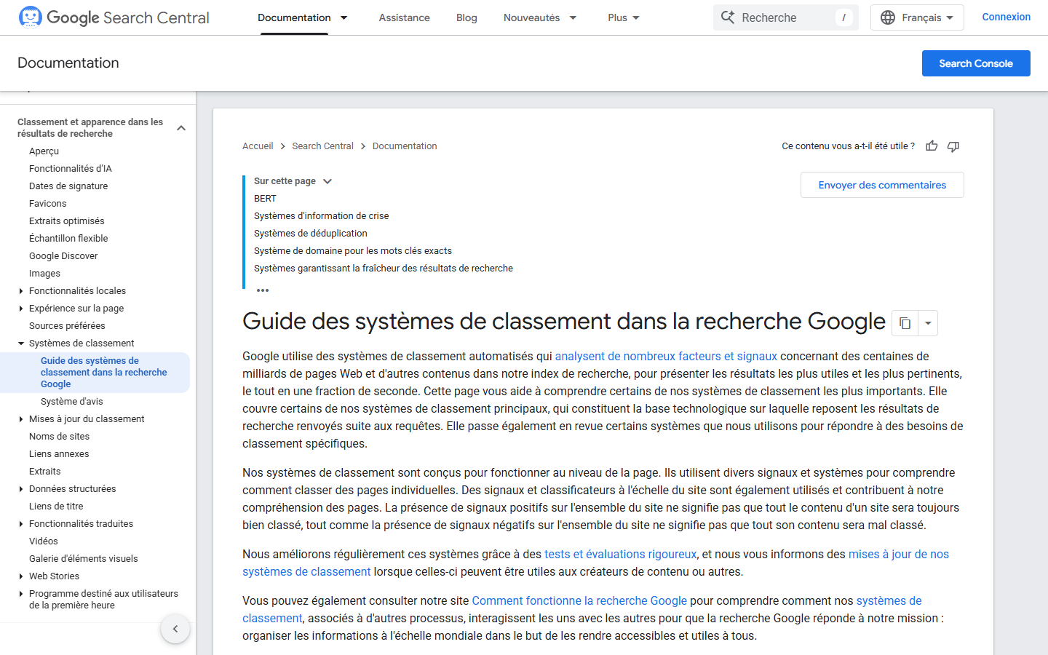Copy the page with the copy icon
Viewport: 1048px width, 655px height.
click(x=905, y=323)
